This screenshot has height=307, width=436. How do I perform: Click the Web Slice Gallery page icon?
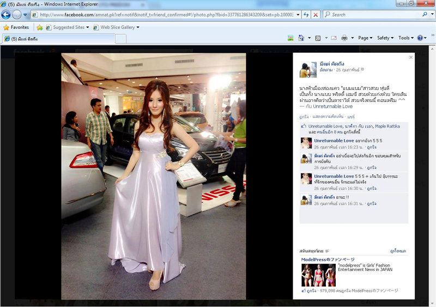pos(96,27)
